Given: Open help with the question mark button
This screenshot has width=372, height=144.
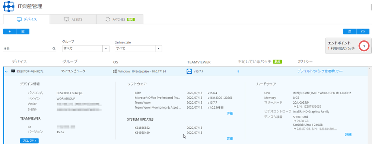Looking at the screenshot, I should (363, 32).
